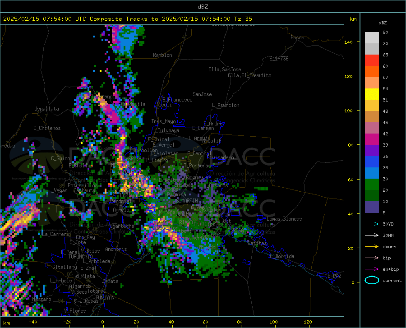
Task: Click the 'S_MARTIN' map label
Action: 187,200
